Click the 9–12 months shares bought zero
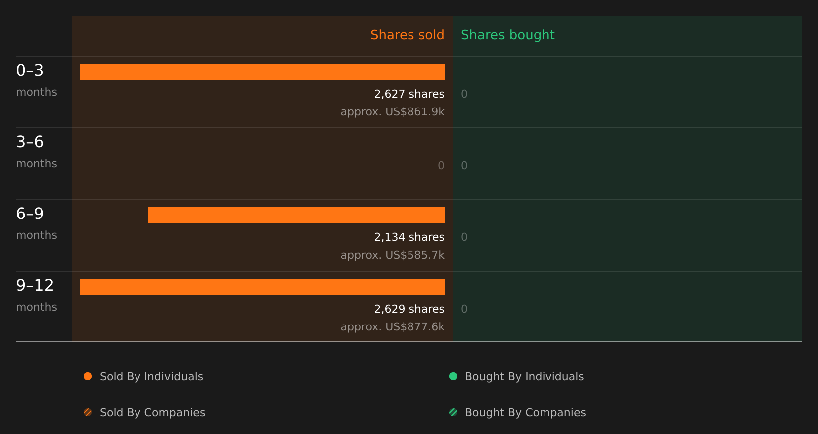Viewport: 818px width, 434px height. pos(464,309)
